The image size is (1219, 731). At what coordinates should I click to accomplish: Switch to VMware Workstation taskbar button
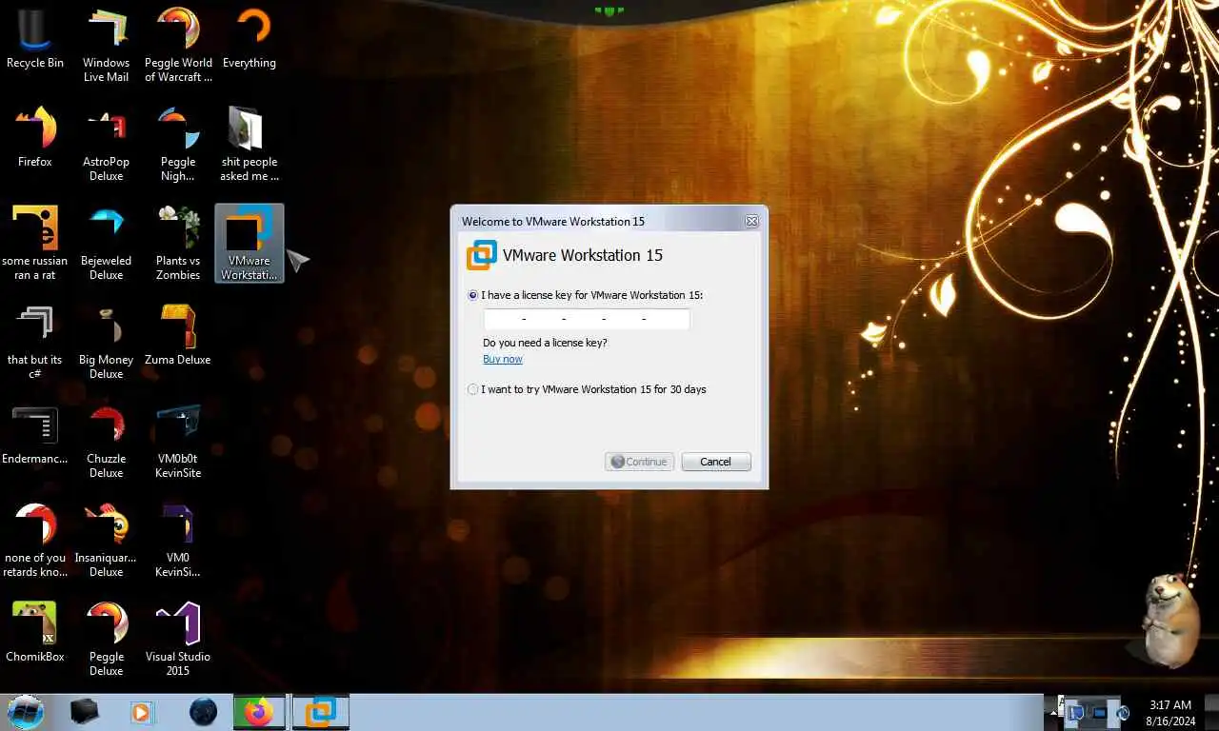click(x=320, y=712)
